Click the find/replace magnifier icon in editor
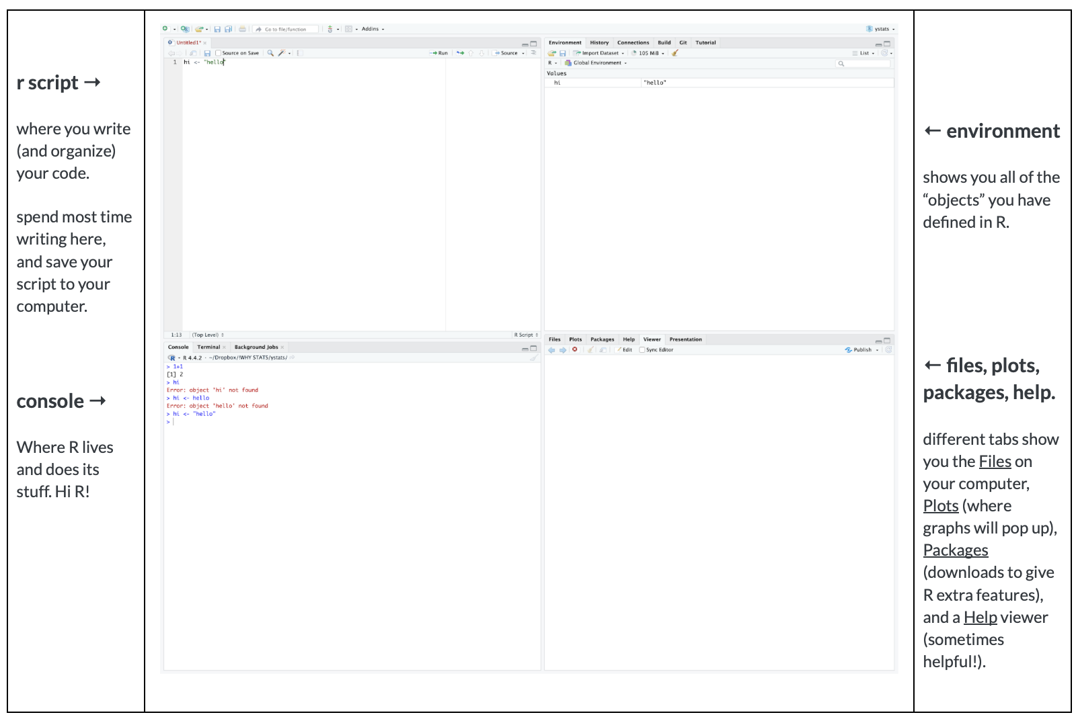Screen dimensions: 1076x723 tap(270, 53)
